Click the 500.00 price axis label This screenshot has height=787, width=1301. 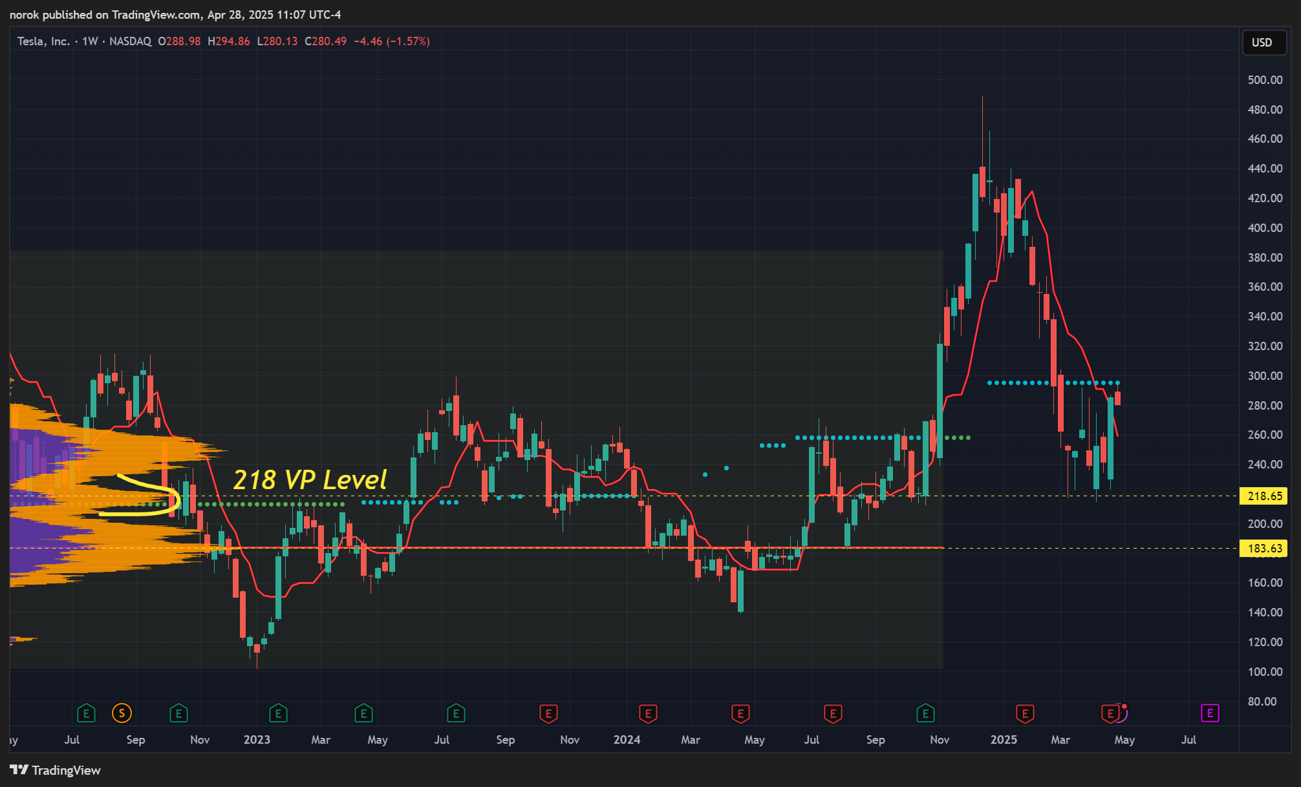pos(1265,80)
